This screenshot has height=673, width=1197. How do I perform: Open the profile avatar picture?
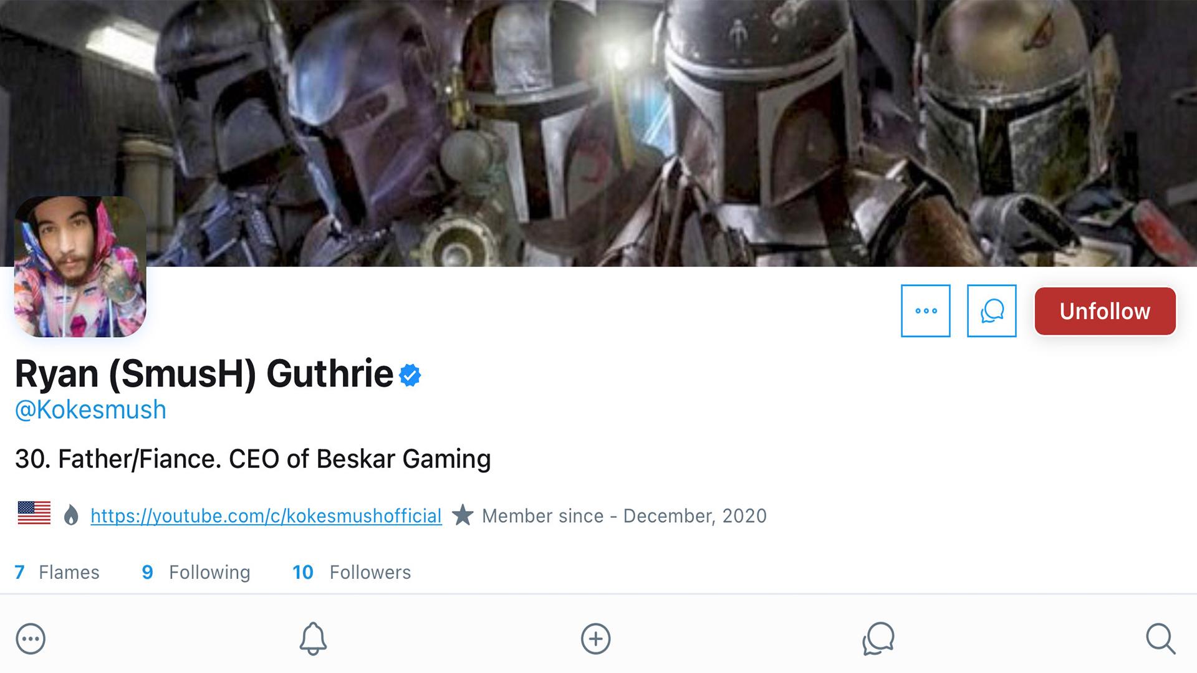pos(80,267)
